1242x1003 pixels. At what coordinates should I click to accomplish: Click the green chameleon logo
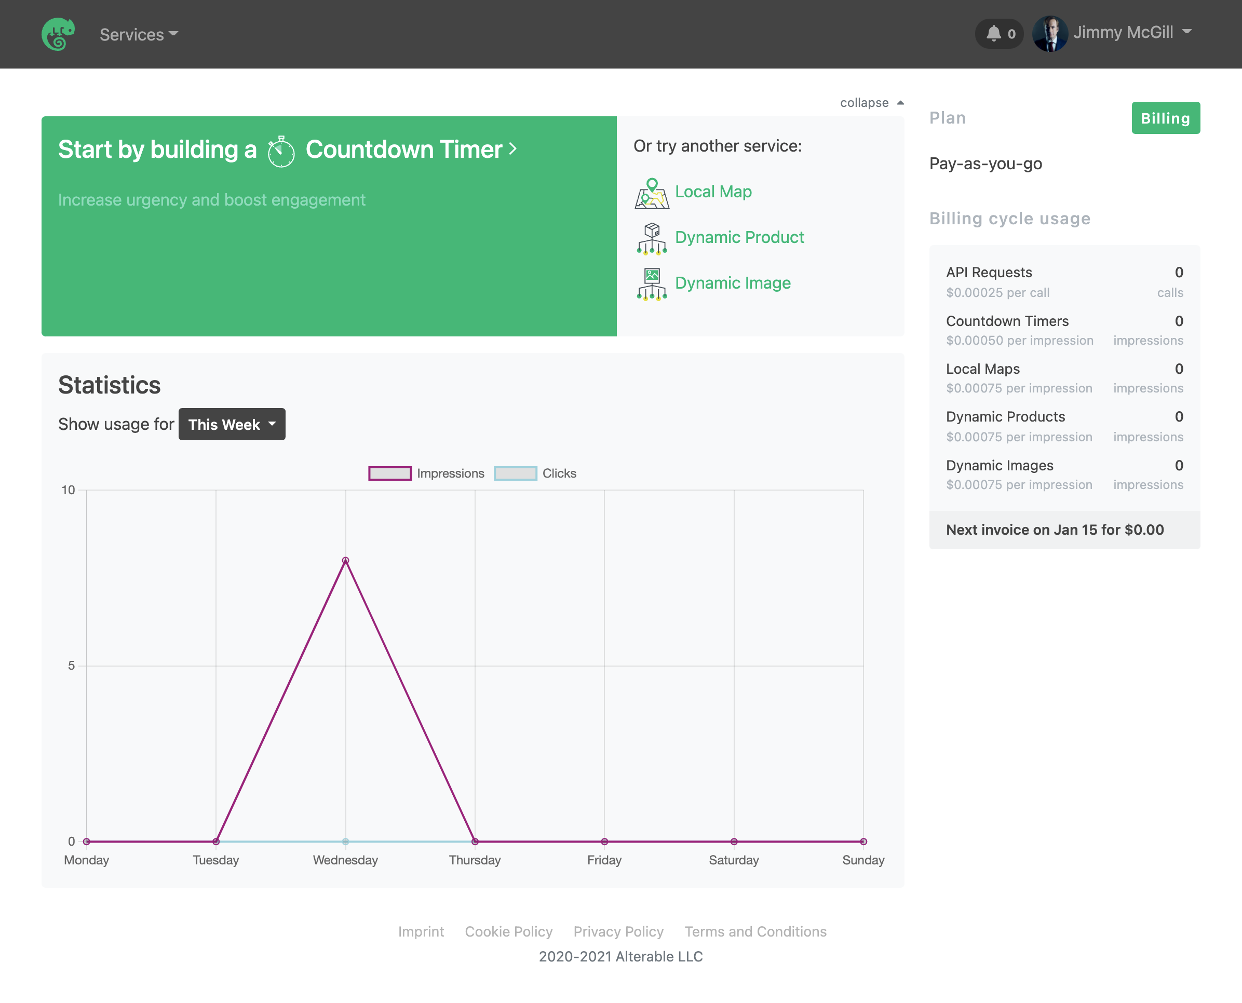(58, 34)
